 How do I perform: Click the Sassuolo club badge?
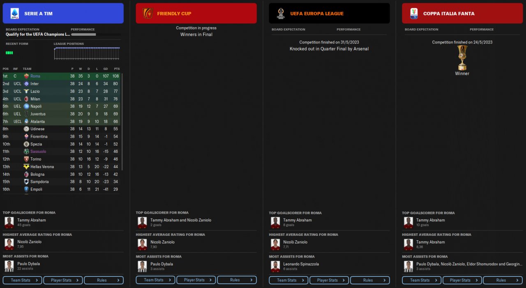[26, 152]
